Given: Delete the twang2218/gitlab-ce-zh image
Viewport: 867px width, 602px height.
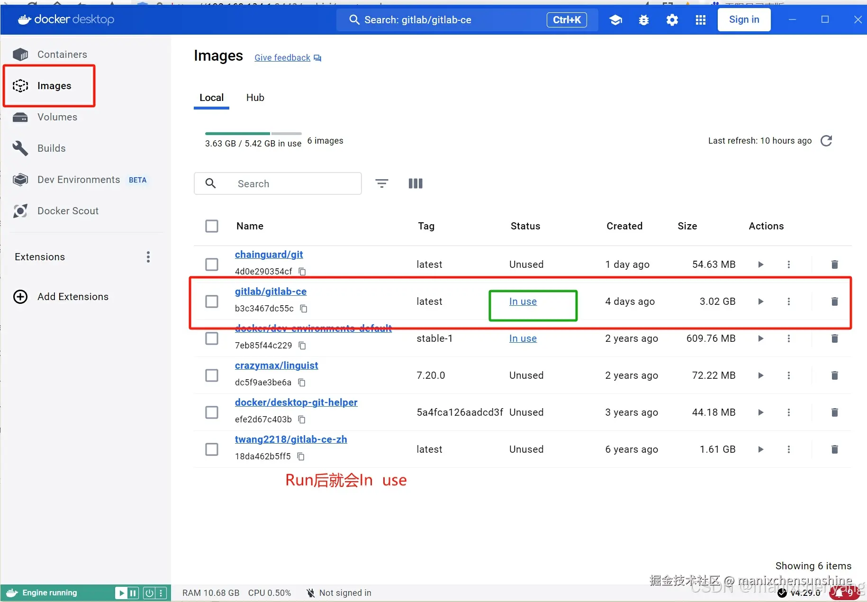Looking at the screenshot, I should point(835,449).
